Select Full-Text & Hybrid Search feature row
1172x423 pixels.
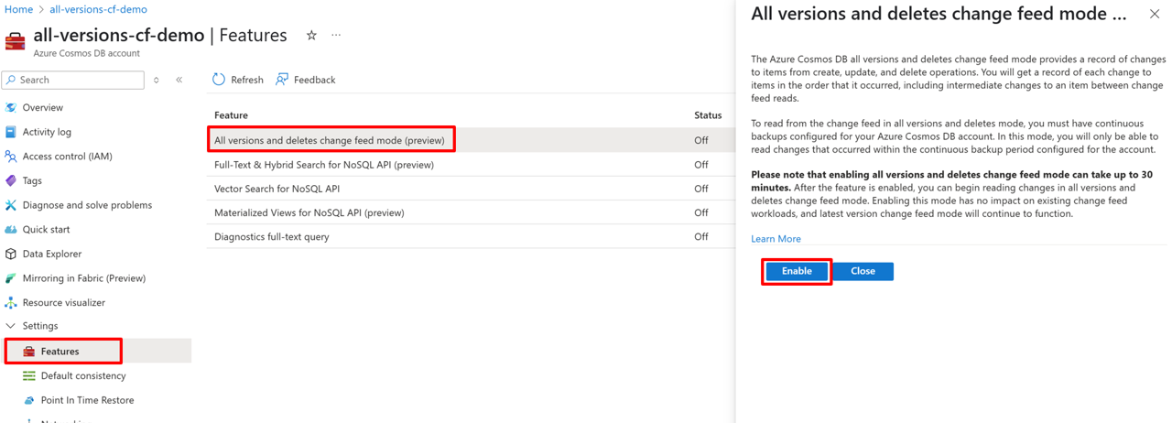(x=471, y=165)
